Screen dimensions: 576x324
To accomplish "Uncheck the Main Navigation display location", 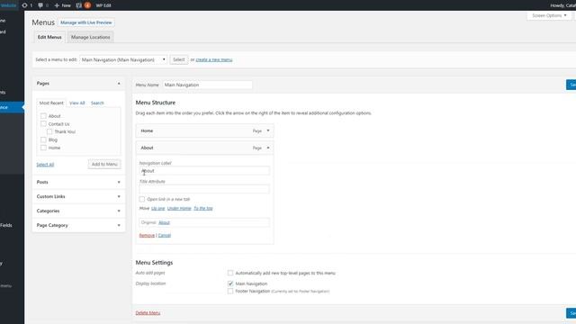I will click(230, 283).
